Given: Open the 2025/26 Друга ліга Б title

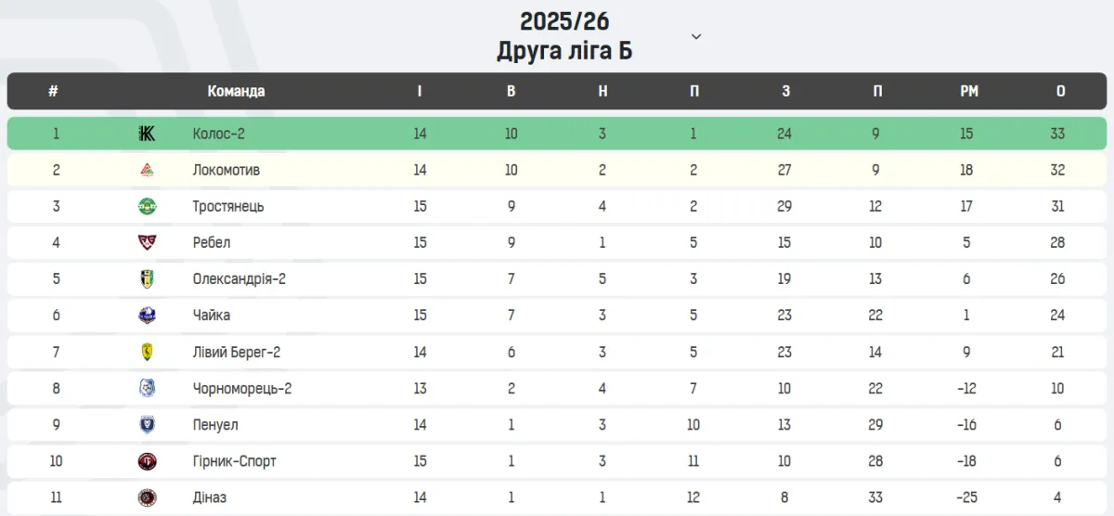Looking at the screenshot, I should click(x=564, y=35).
